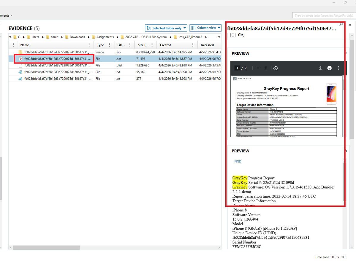
Task: Select the .txt file row sized 55,169
Action: [x=115, y=72]
